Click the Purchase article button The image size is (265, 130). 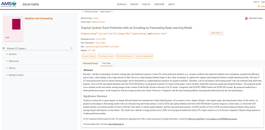point(106,56)
